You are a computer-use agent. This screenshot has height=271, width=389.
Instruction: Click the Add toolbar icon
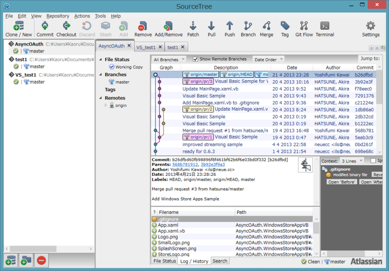(x=124, y=29)
